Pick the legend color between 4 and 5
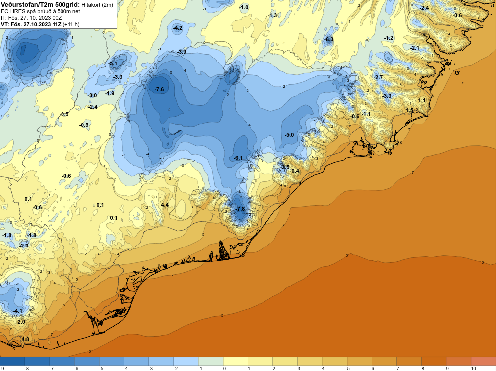 click(335, 361)
